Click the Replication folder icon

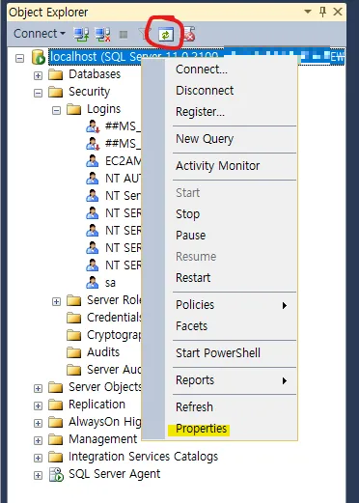point(55,405)
